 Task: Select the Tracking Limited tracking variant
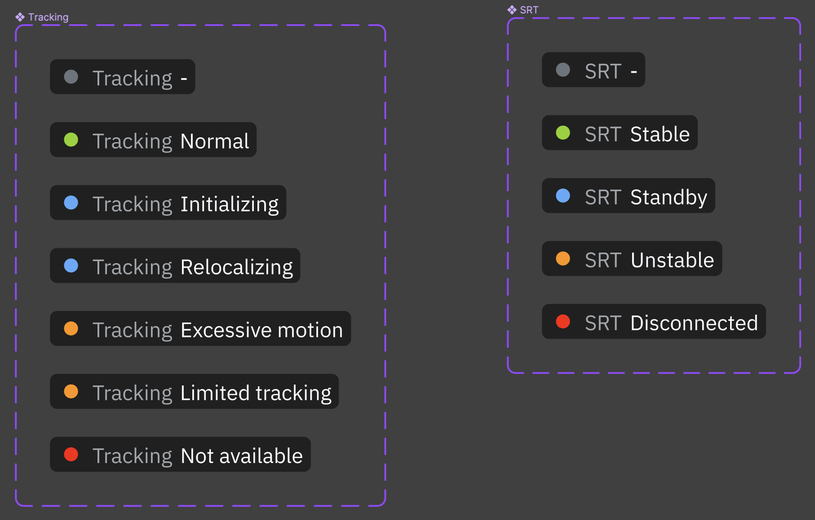tap(194, 392)
